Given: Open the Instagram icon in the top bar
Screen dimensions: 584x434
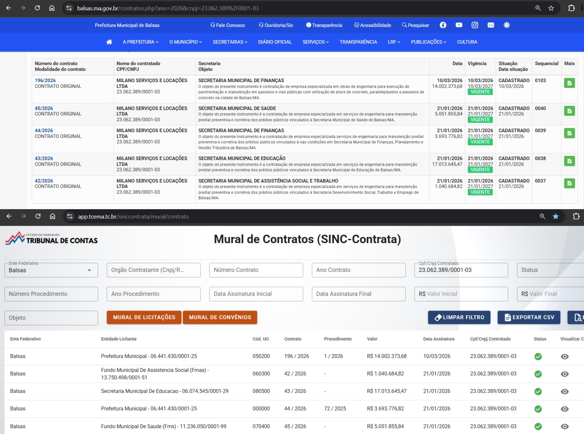Looking at the screenshot, I should point(475,25).
